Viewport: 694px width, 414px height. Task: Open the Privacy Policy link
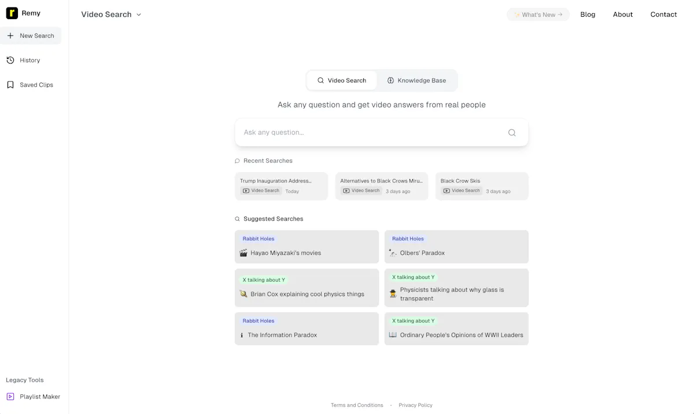[415, 405]
